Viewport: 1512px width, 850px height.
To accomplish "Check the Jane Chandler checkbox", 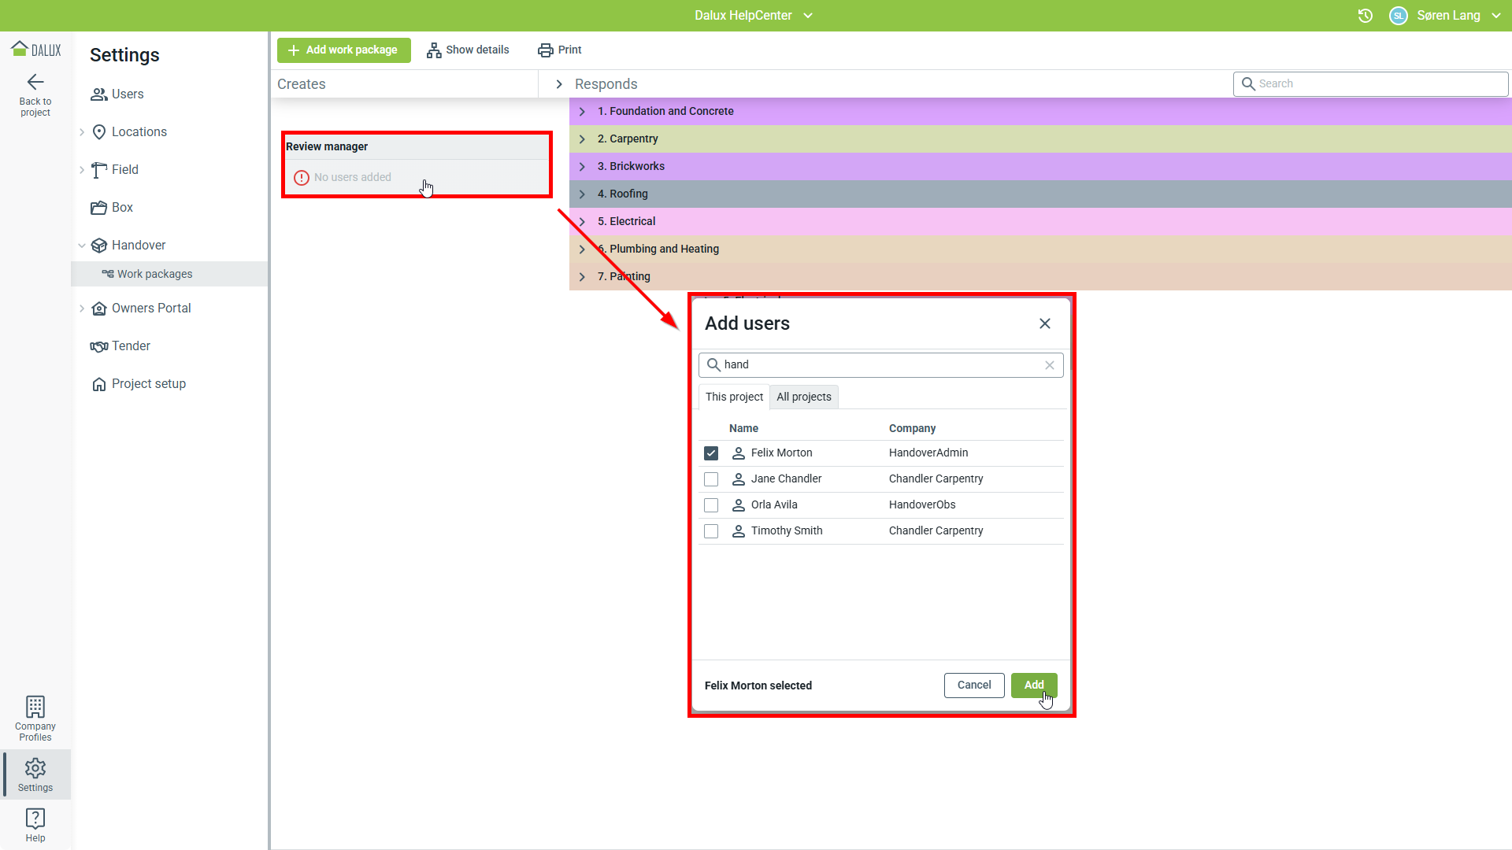I will coord(711,479).
